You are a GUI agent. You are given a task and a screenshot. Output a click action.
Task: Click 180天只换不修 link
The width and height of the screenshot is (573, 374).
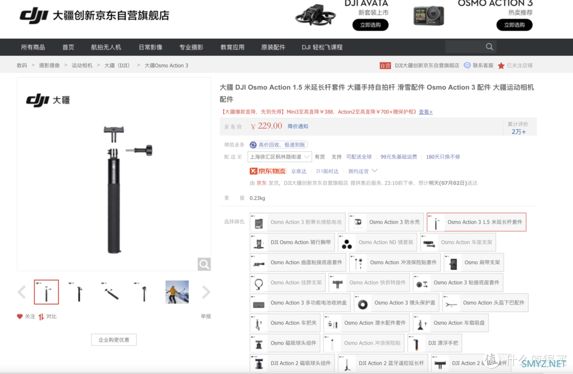443,157
